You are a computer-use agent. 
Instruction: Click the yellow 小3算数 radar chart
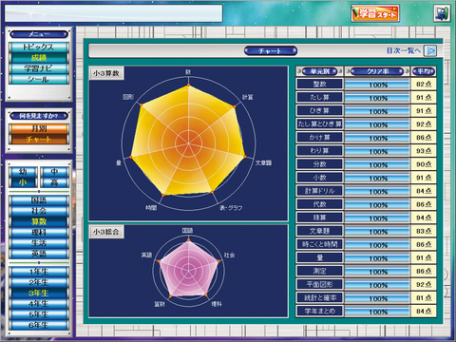point(188,142)
